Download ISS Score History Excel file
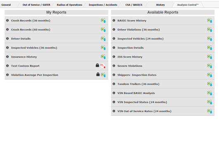The height and width of the screenshot is (155, 219). pos(210,57)
